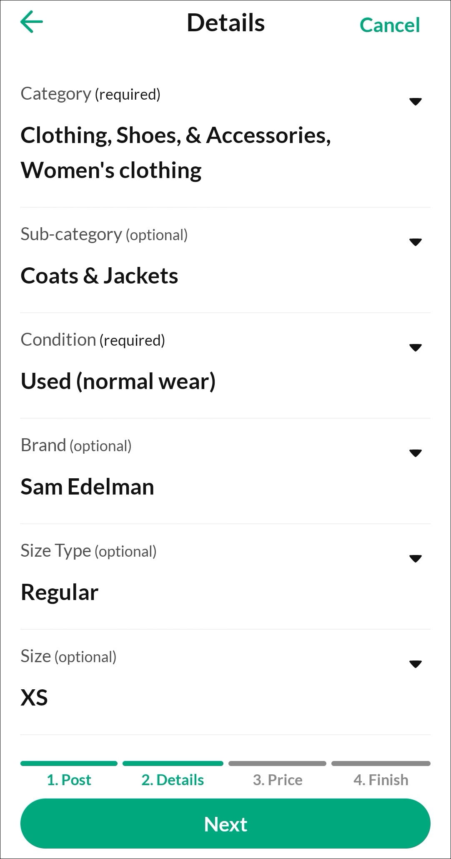Expand the Brand dropdown arrow
This screenshot has height=859, width=451.
pyautogui.click(x=415, y=453)
